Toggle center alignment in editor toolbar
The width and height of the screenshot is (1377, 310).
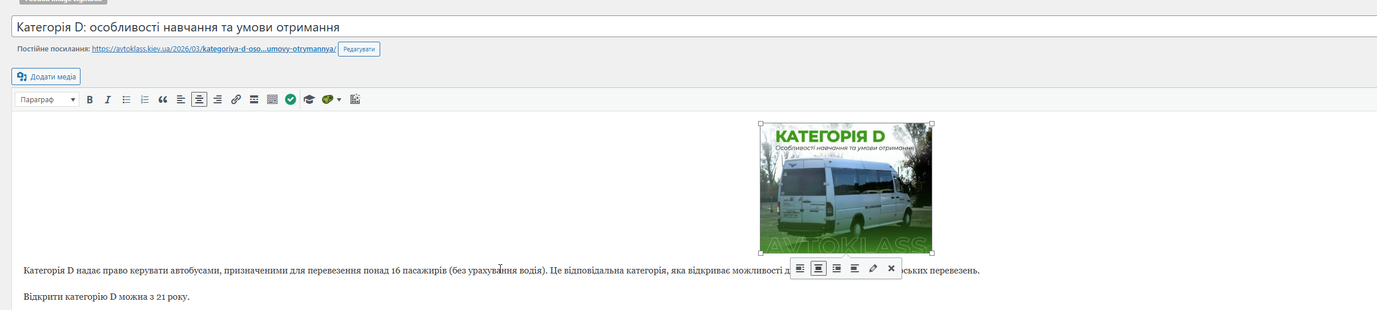[199, 99]
